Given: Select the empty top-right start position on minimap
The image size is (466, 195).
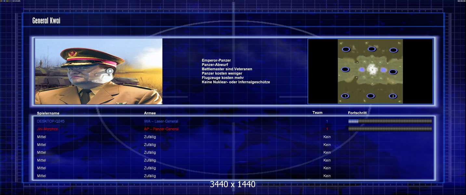Looking at the screenshot, I should tap(393, 50).
